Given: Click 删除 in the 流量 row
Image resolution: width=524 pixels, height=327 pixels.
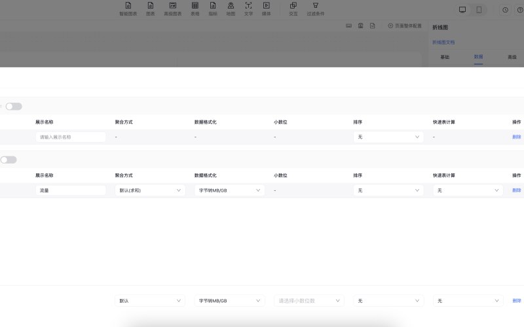Looking at the screenshot, I should tap(516, 190).
